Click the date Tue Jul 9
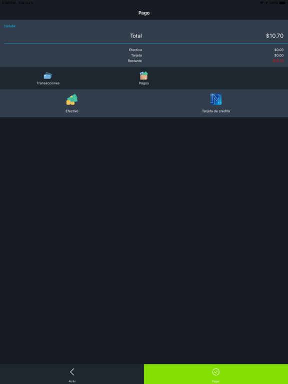Viewport: 288px width, 384px height. [25, 3]
